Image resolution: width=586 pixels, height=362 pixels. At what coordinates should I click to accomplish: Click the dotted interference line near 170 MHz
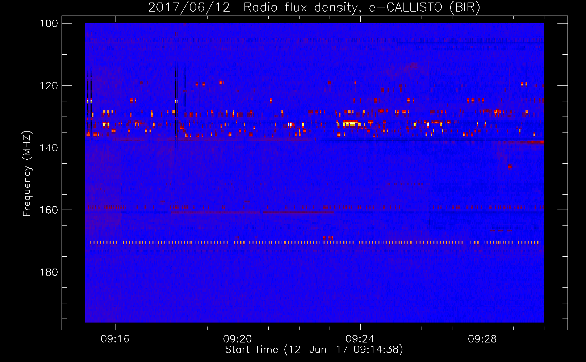click(314, 242)
